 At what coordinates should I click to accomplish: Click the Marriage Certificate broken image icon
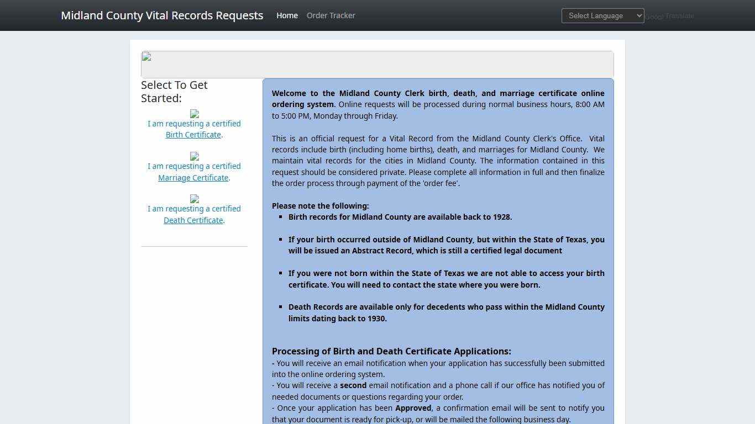pos(194,157)
